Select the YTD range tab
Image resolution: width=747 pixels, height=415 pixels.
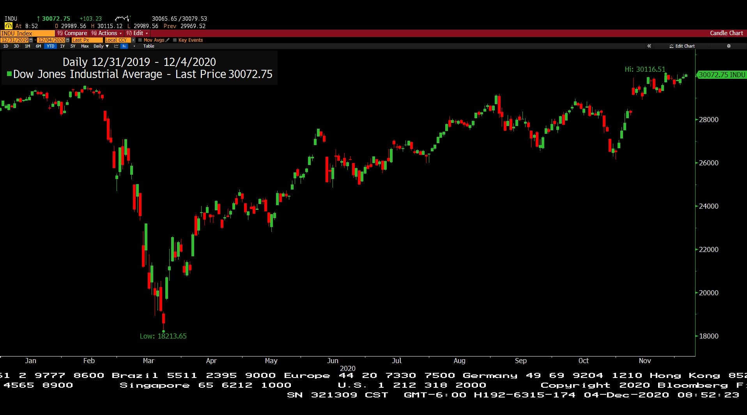(50, 46)
